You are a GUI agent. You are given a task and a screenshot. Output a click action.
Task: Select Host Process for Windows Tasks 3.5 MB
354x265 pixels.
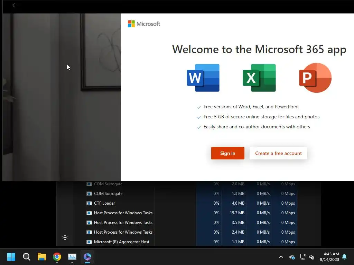pyautogui.click(x=192, y=223)
